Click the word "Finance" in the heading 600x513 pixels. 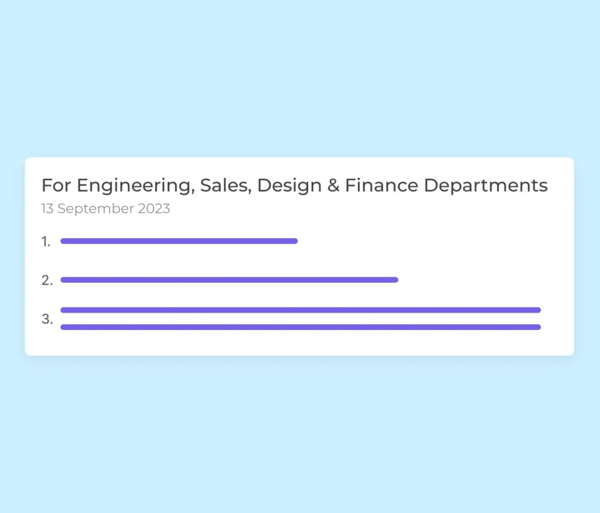point(381,186)
